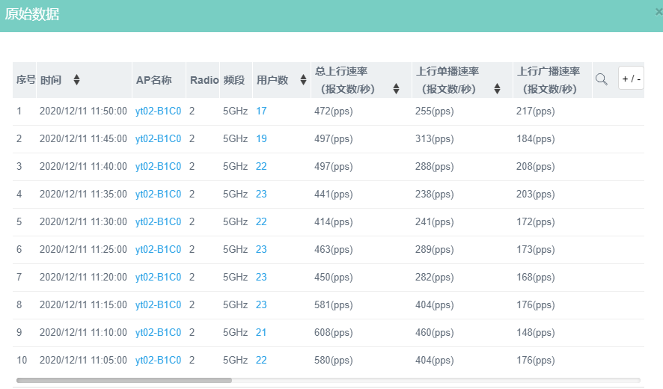Click the 414(pps) total uplink value
Viewport: 663px width, 389px height.
[333, 222]
